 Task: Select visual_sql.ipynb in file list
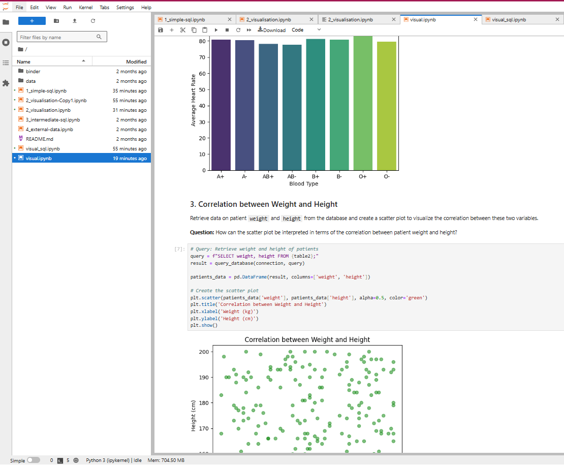[82, 148]
